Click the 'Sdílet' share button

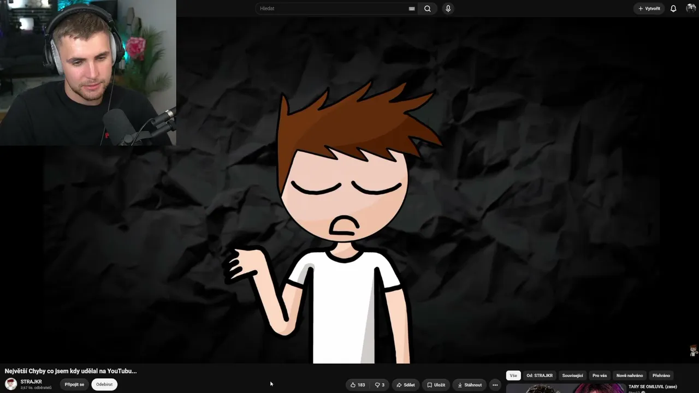tap(406, 385)
